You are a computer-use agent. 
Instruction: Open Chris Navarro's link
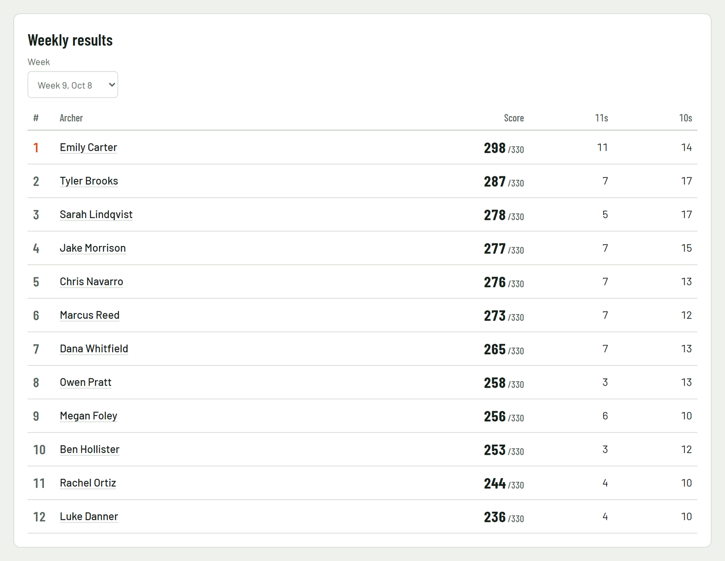(91, 282)
